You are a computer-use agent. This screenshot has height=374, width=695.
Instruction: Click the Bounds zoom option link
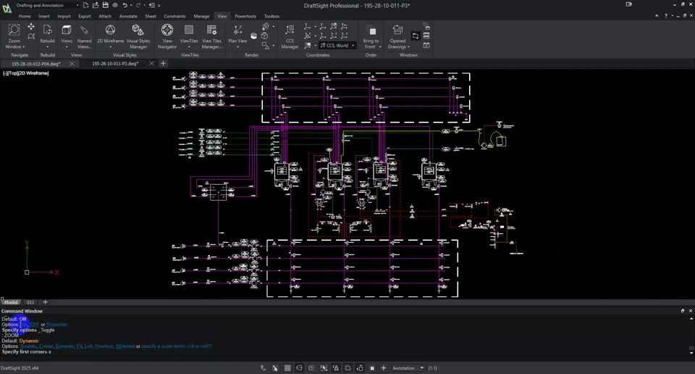[x=28, y=346]
